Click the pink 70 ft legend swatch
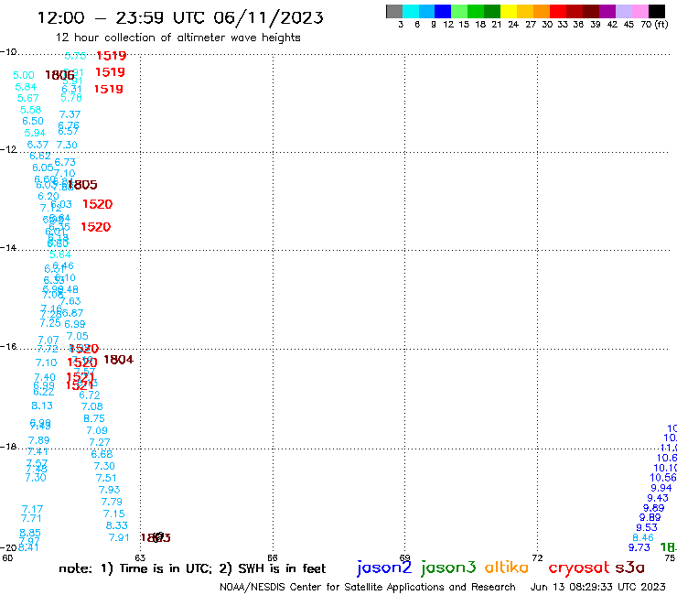Image resolution: width=677 pixels, height=595 pixels. pos(639,11)
